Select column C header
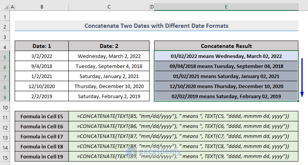308x165 pixels. 109,7
